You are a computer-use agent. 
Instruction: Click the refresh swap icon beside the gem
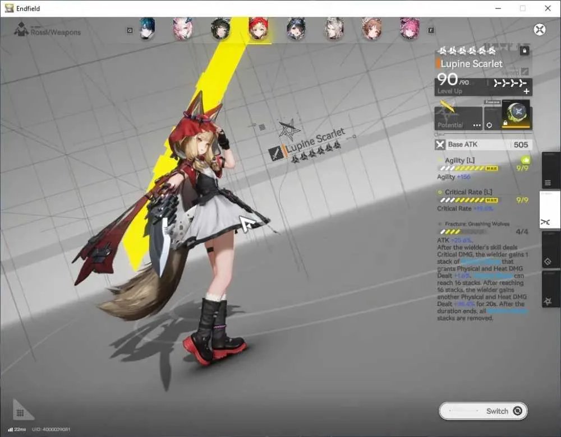click(x=489, y=125)
